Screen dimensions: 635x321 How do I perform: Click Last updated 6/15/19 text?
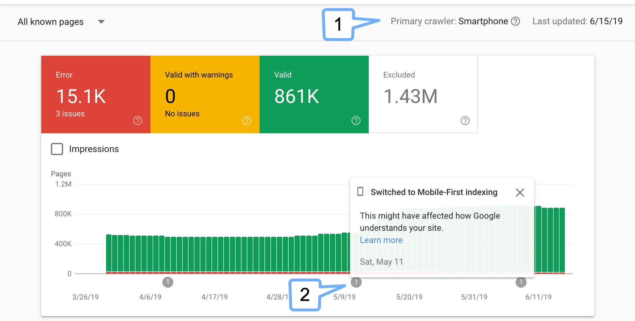tap(577, 21)
